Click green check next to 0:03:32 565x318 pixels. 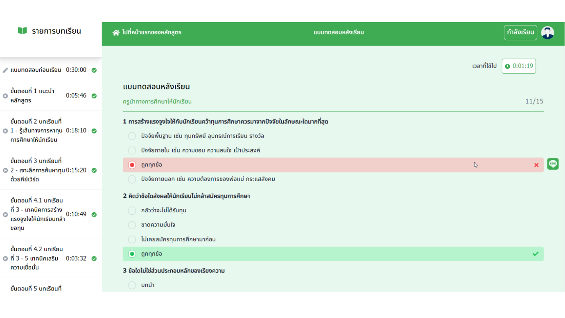[x=94, y=259]
